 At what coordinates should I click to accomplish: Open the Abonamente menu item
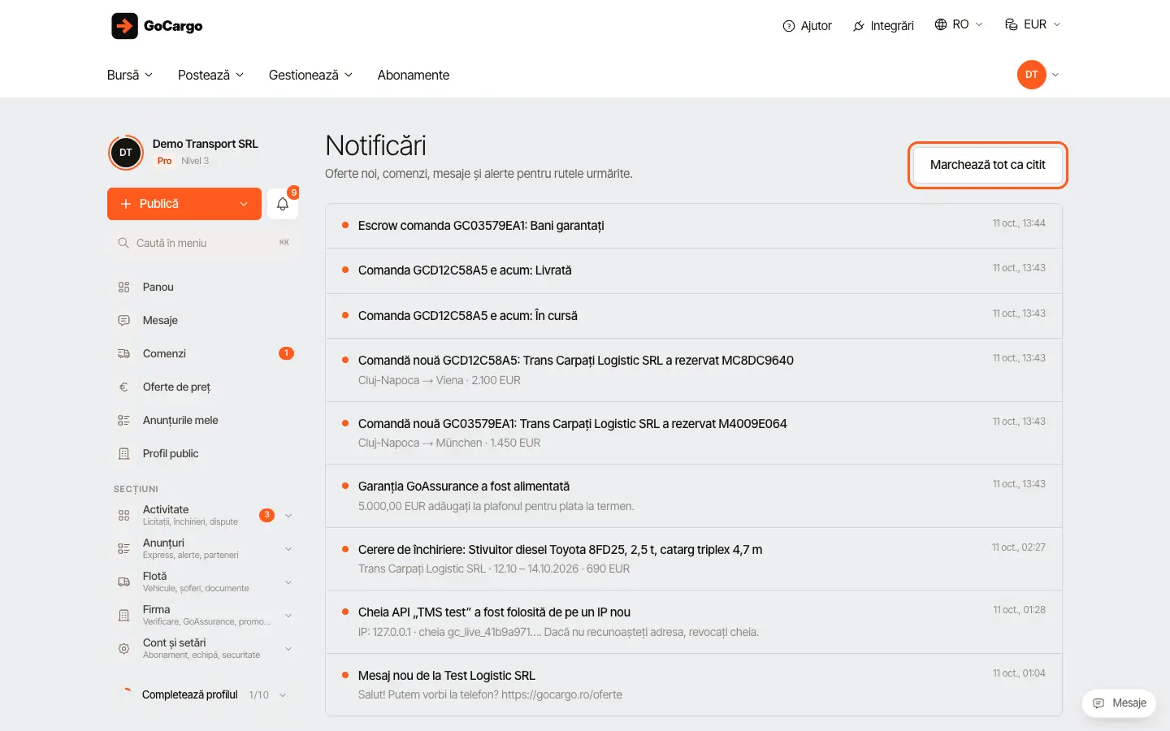click(413, 75)
